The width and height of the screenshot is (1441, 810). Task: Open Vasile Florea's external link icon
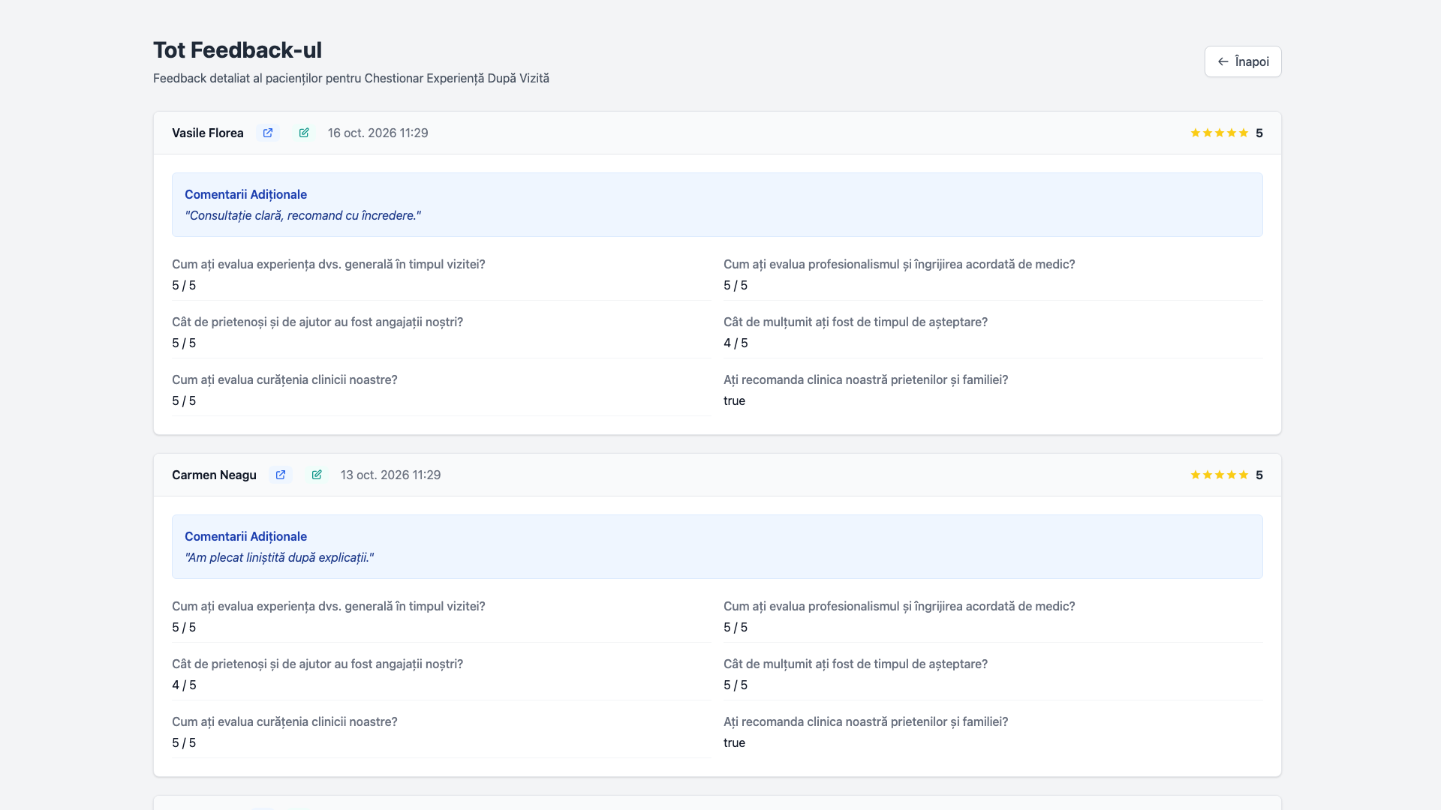point(268,133)
